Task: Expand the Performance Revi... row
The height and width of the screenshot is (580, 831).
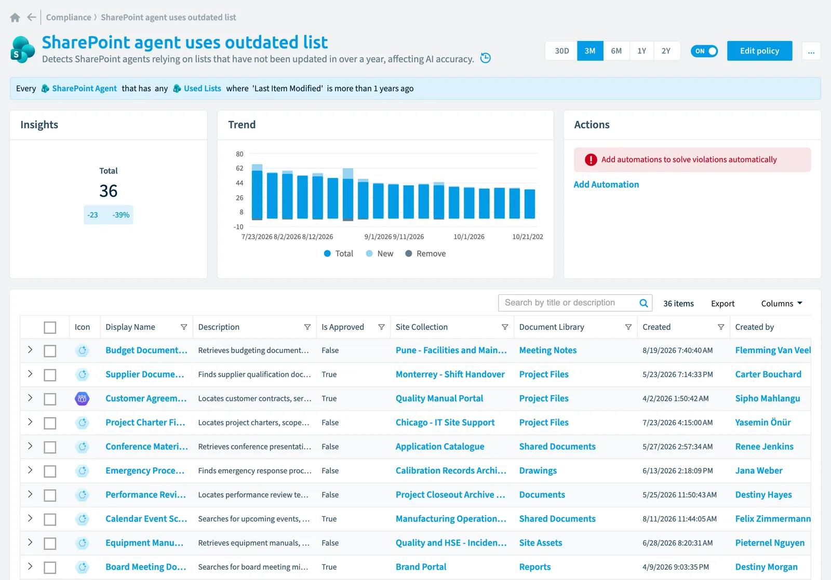Action: pyautogui.click(x=30, y=494)
